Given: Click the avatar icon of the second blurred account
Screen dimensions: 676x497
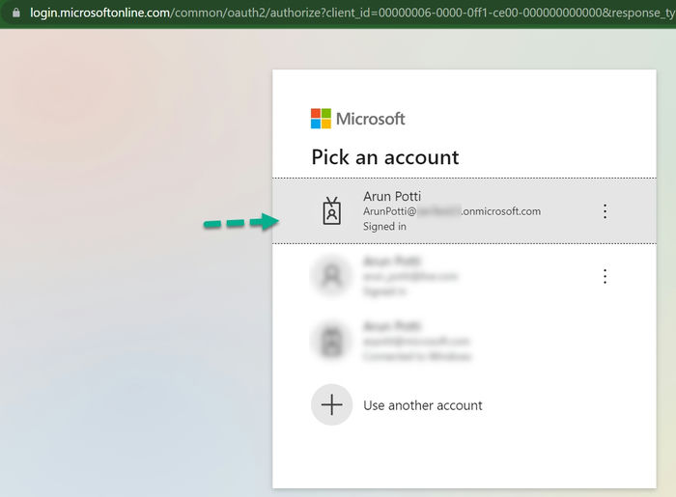Looking at the screenshot, I should click(331, 276).
